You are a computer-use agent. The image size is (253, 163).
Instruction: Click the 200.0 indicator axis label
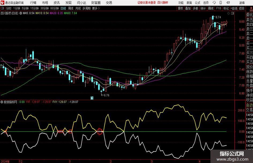pos(241,111)
